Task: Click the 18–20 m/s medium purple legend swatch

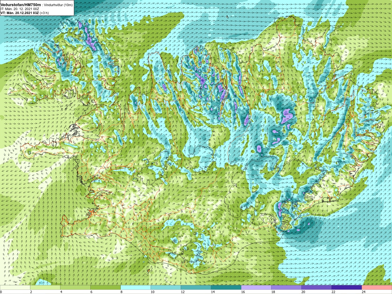Action: point(286,288)
